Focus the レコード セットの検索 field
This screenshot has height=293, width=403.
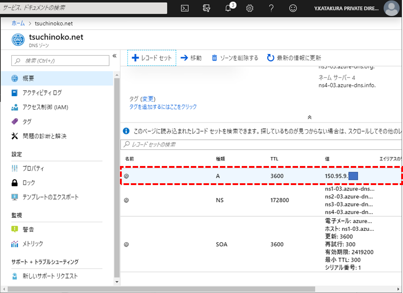[x=261, y=144]
